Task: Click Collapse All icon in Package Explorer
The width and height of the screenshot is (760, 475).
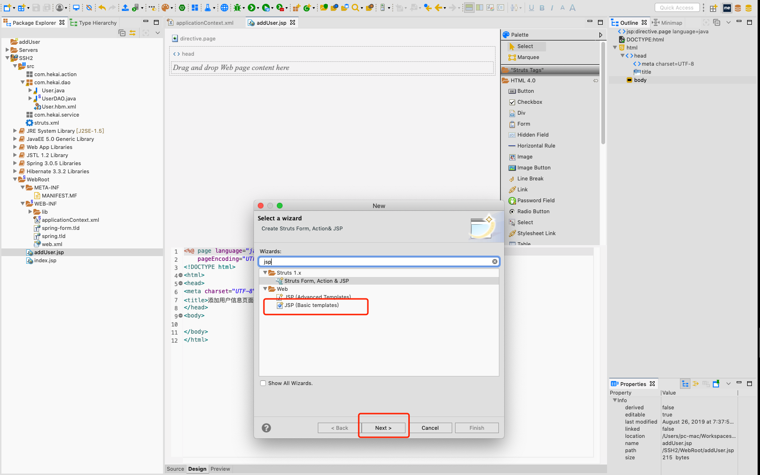Action: click(122, 33)
